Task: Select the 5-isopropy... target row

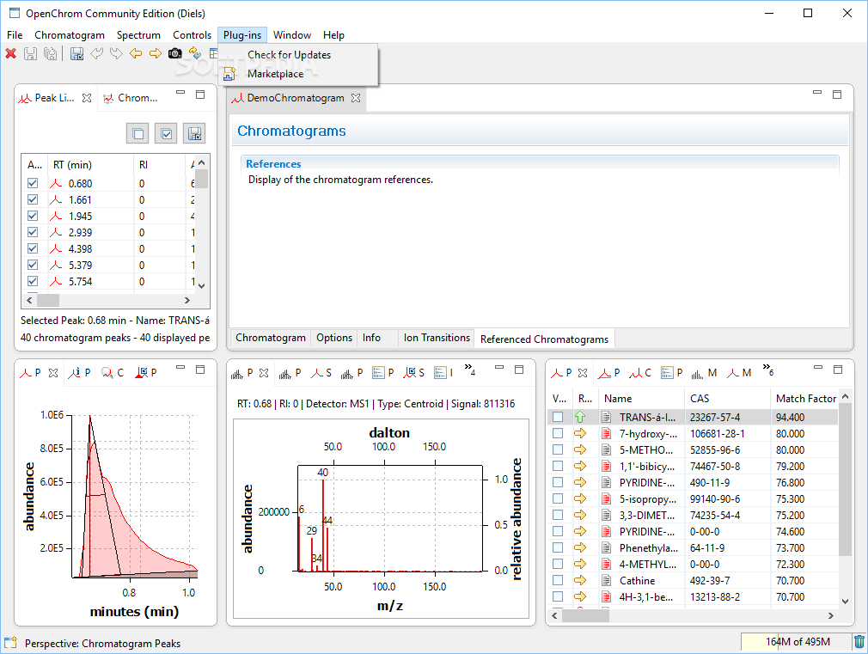Action: [x=692, y=499]
